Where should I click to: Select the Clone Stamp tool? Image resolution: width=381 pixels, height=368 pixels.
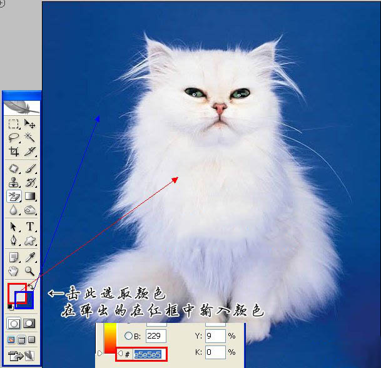pyautogui.click(x=14, y=183)
